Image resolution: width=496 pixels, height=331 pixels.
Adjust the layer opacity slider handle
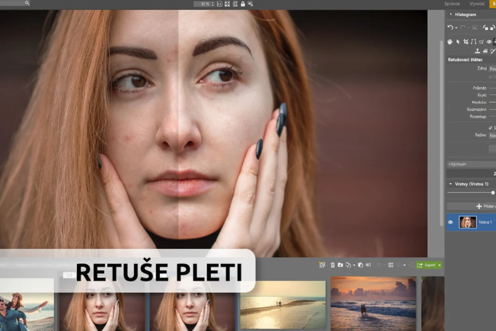pyautogui.click(x=493, y=192)
